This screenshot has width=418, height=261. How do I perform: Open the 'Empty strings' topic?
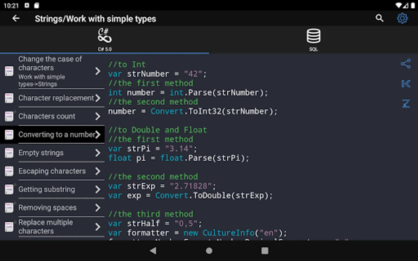point(52,153)
